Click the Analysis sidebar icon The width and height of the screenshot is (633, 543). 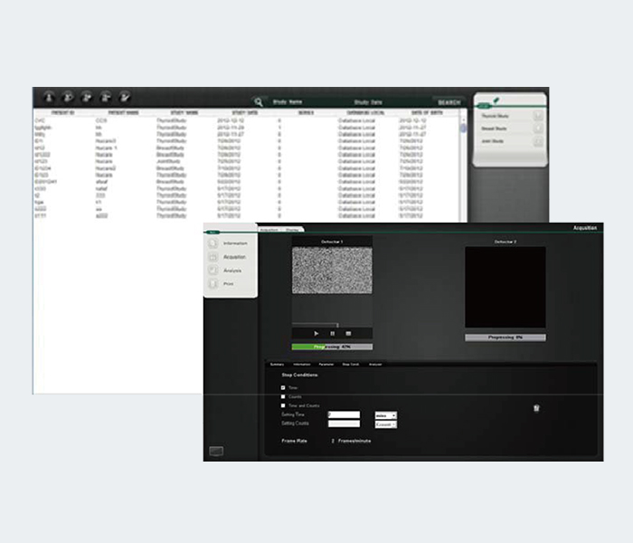pyautogui.click(x=213, y=271)
